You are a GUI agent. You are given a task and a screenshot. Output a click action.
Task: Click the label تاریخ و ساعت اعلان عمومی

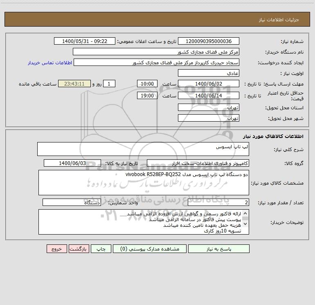147,41
